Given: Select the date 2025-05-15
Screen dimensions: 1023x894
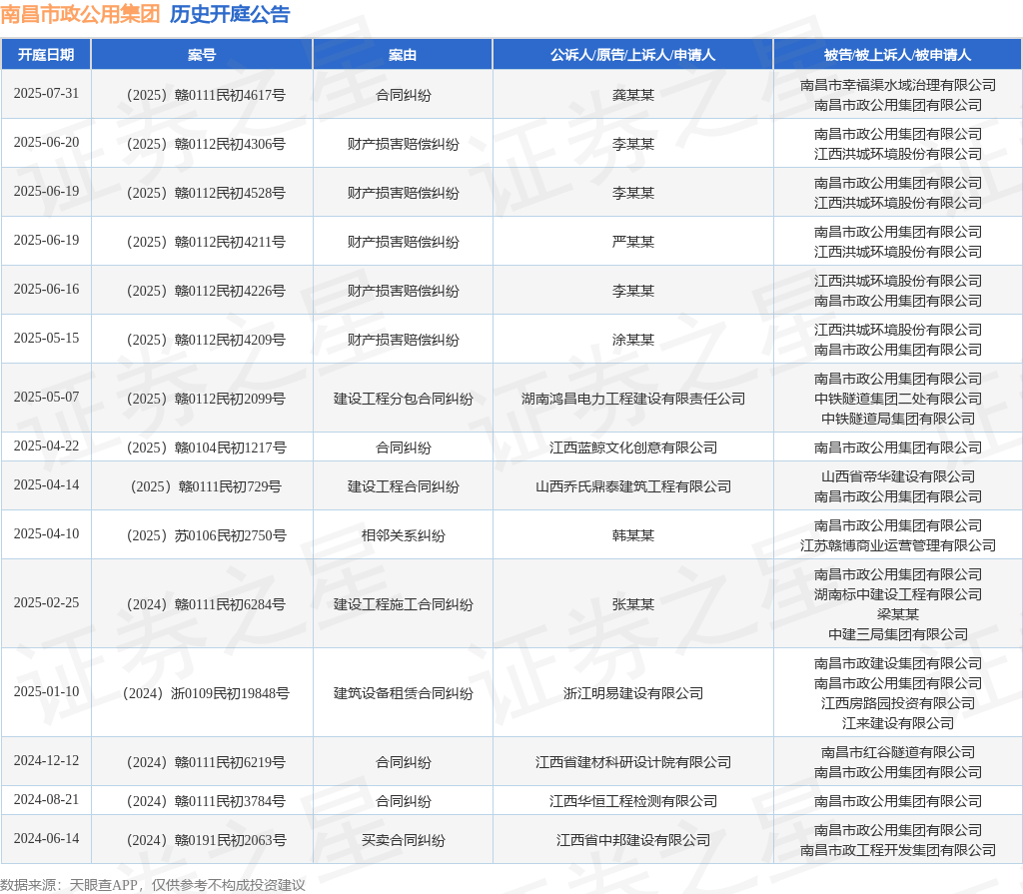Looking at the screenshot, I should (46, 338).
